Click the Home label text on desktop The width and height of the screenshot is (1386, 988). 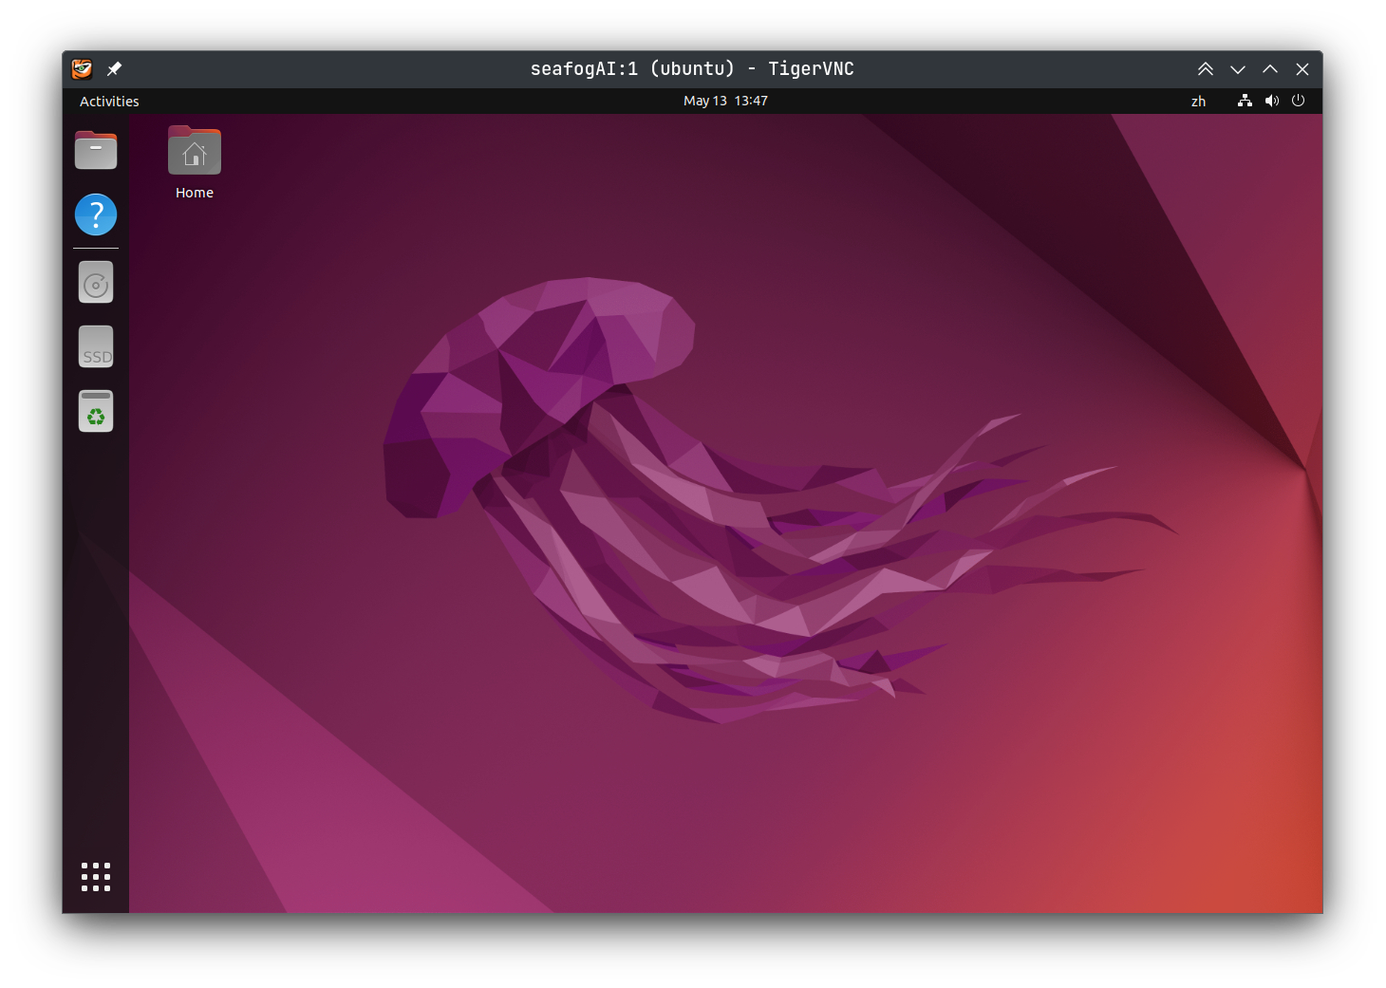tap(195, 193)
